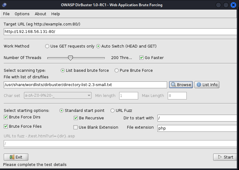
Task: Click the Min length field
Action: click(129, 96)
